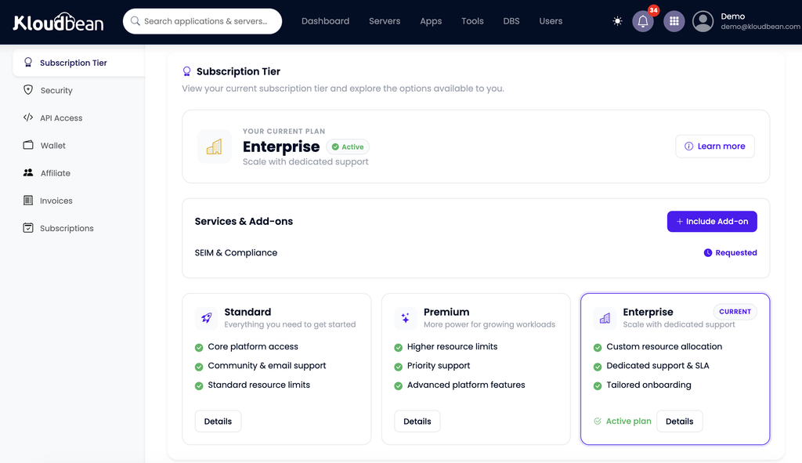Click the Include Add-on button
The height and width of the screenshot is (463, 802).
point(712,222)
